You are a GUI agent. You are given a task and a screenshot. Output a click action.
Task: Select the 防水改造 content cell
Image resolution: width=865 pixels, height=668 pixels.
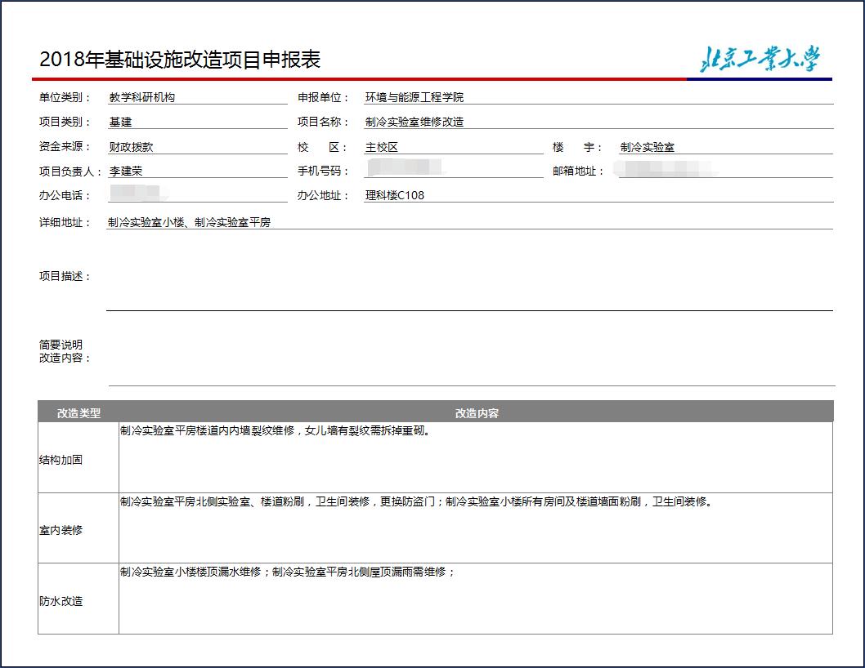pos(475,599)
